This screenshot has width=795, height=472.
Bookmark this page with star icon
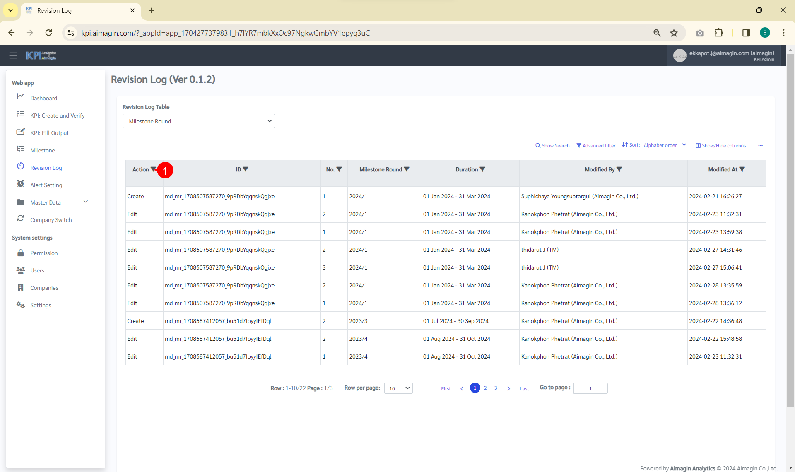coord(674,33)
